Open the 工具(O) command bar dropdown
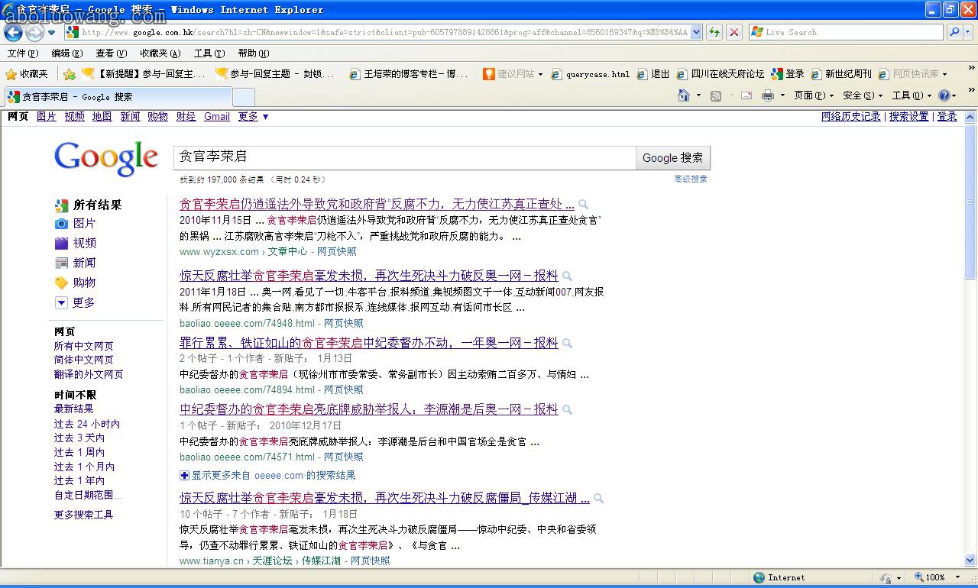The height and width of the screenshot is (588, 978). pos(912,95)
